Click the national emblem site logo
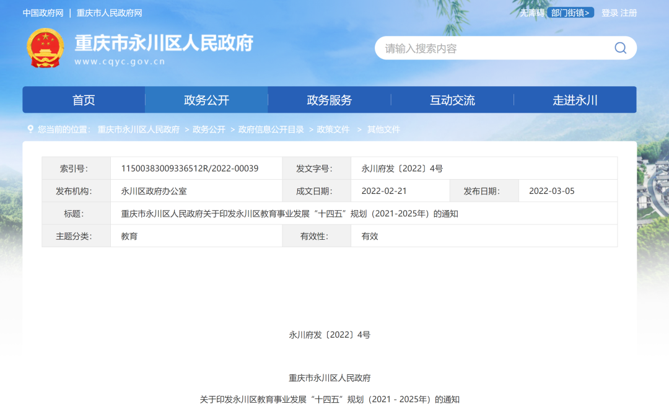 (45, 48)
